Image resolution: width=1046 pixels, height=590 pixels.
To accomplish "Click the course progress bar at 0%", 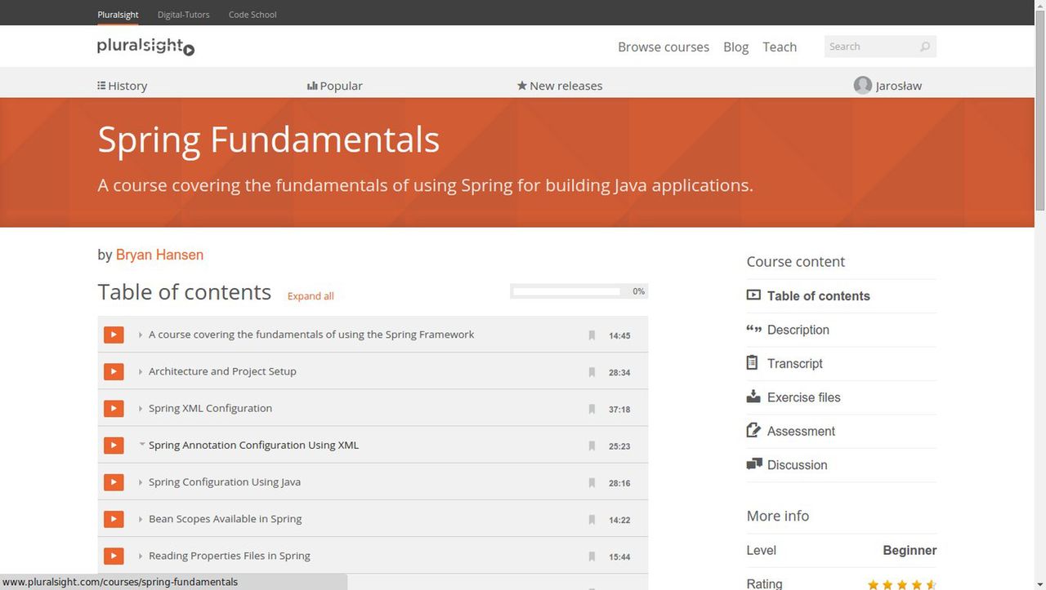I will click(579, 291).
